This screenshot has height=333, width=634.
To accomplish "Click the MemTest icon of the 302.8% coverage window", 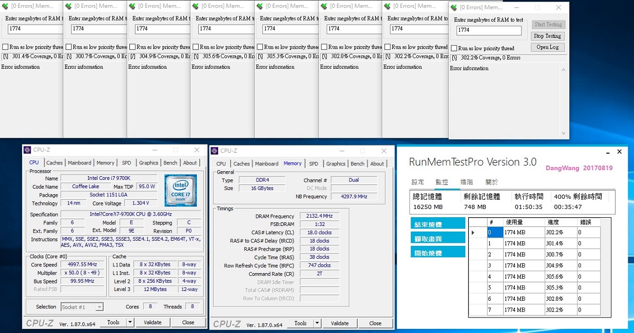I will click(x=324, y=6).
